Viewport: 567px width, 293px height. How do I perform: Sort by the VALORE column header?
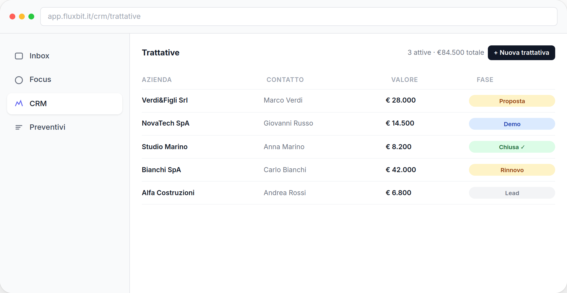[x=404, y=80]
